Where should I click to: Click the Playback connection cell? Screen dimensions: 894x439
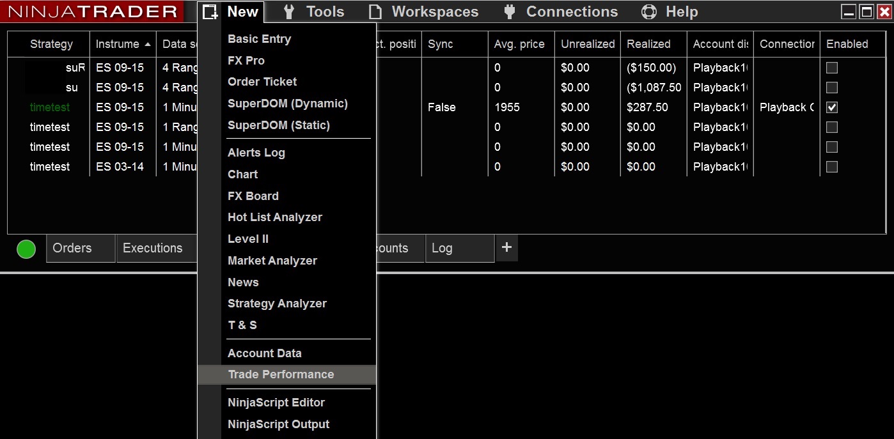(787, 107)
